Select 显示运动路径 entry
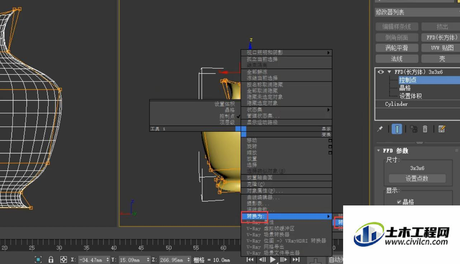This screenshot has height=264, width=460. [x=286, y=122]
